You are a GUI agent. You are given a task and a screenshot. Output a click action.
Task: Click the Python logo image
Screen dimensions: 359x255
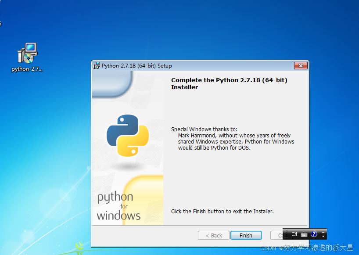pos(128,136)
